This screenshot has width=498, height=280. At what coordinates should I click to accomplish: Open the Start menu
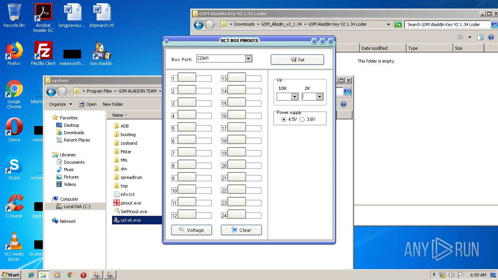(x=11, y=275)
